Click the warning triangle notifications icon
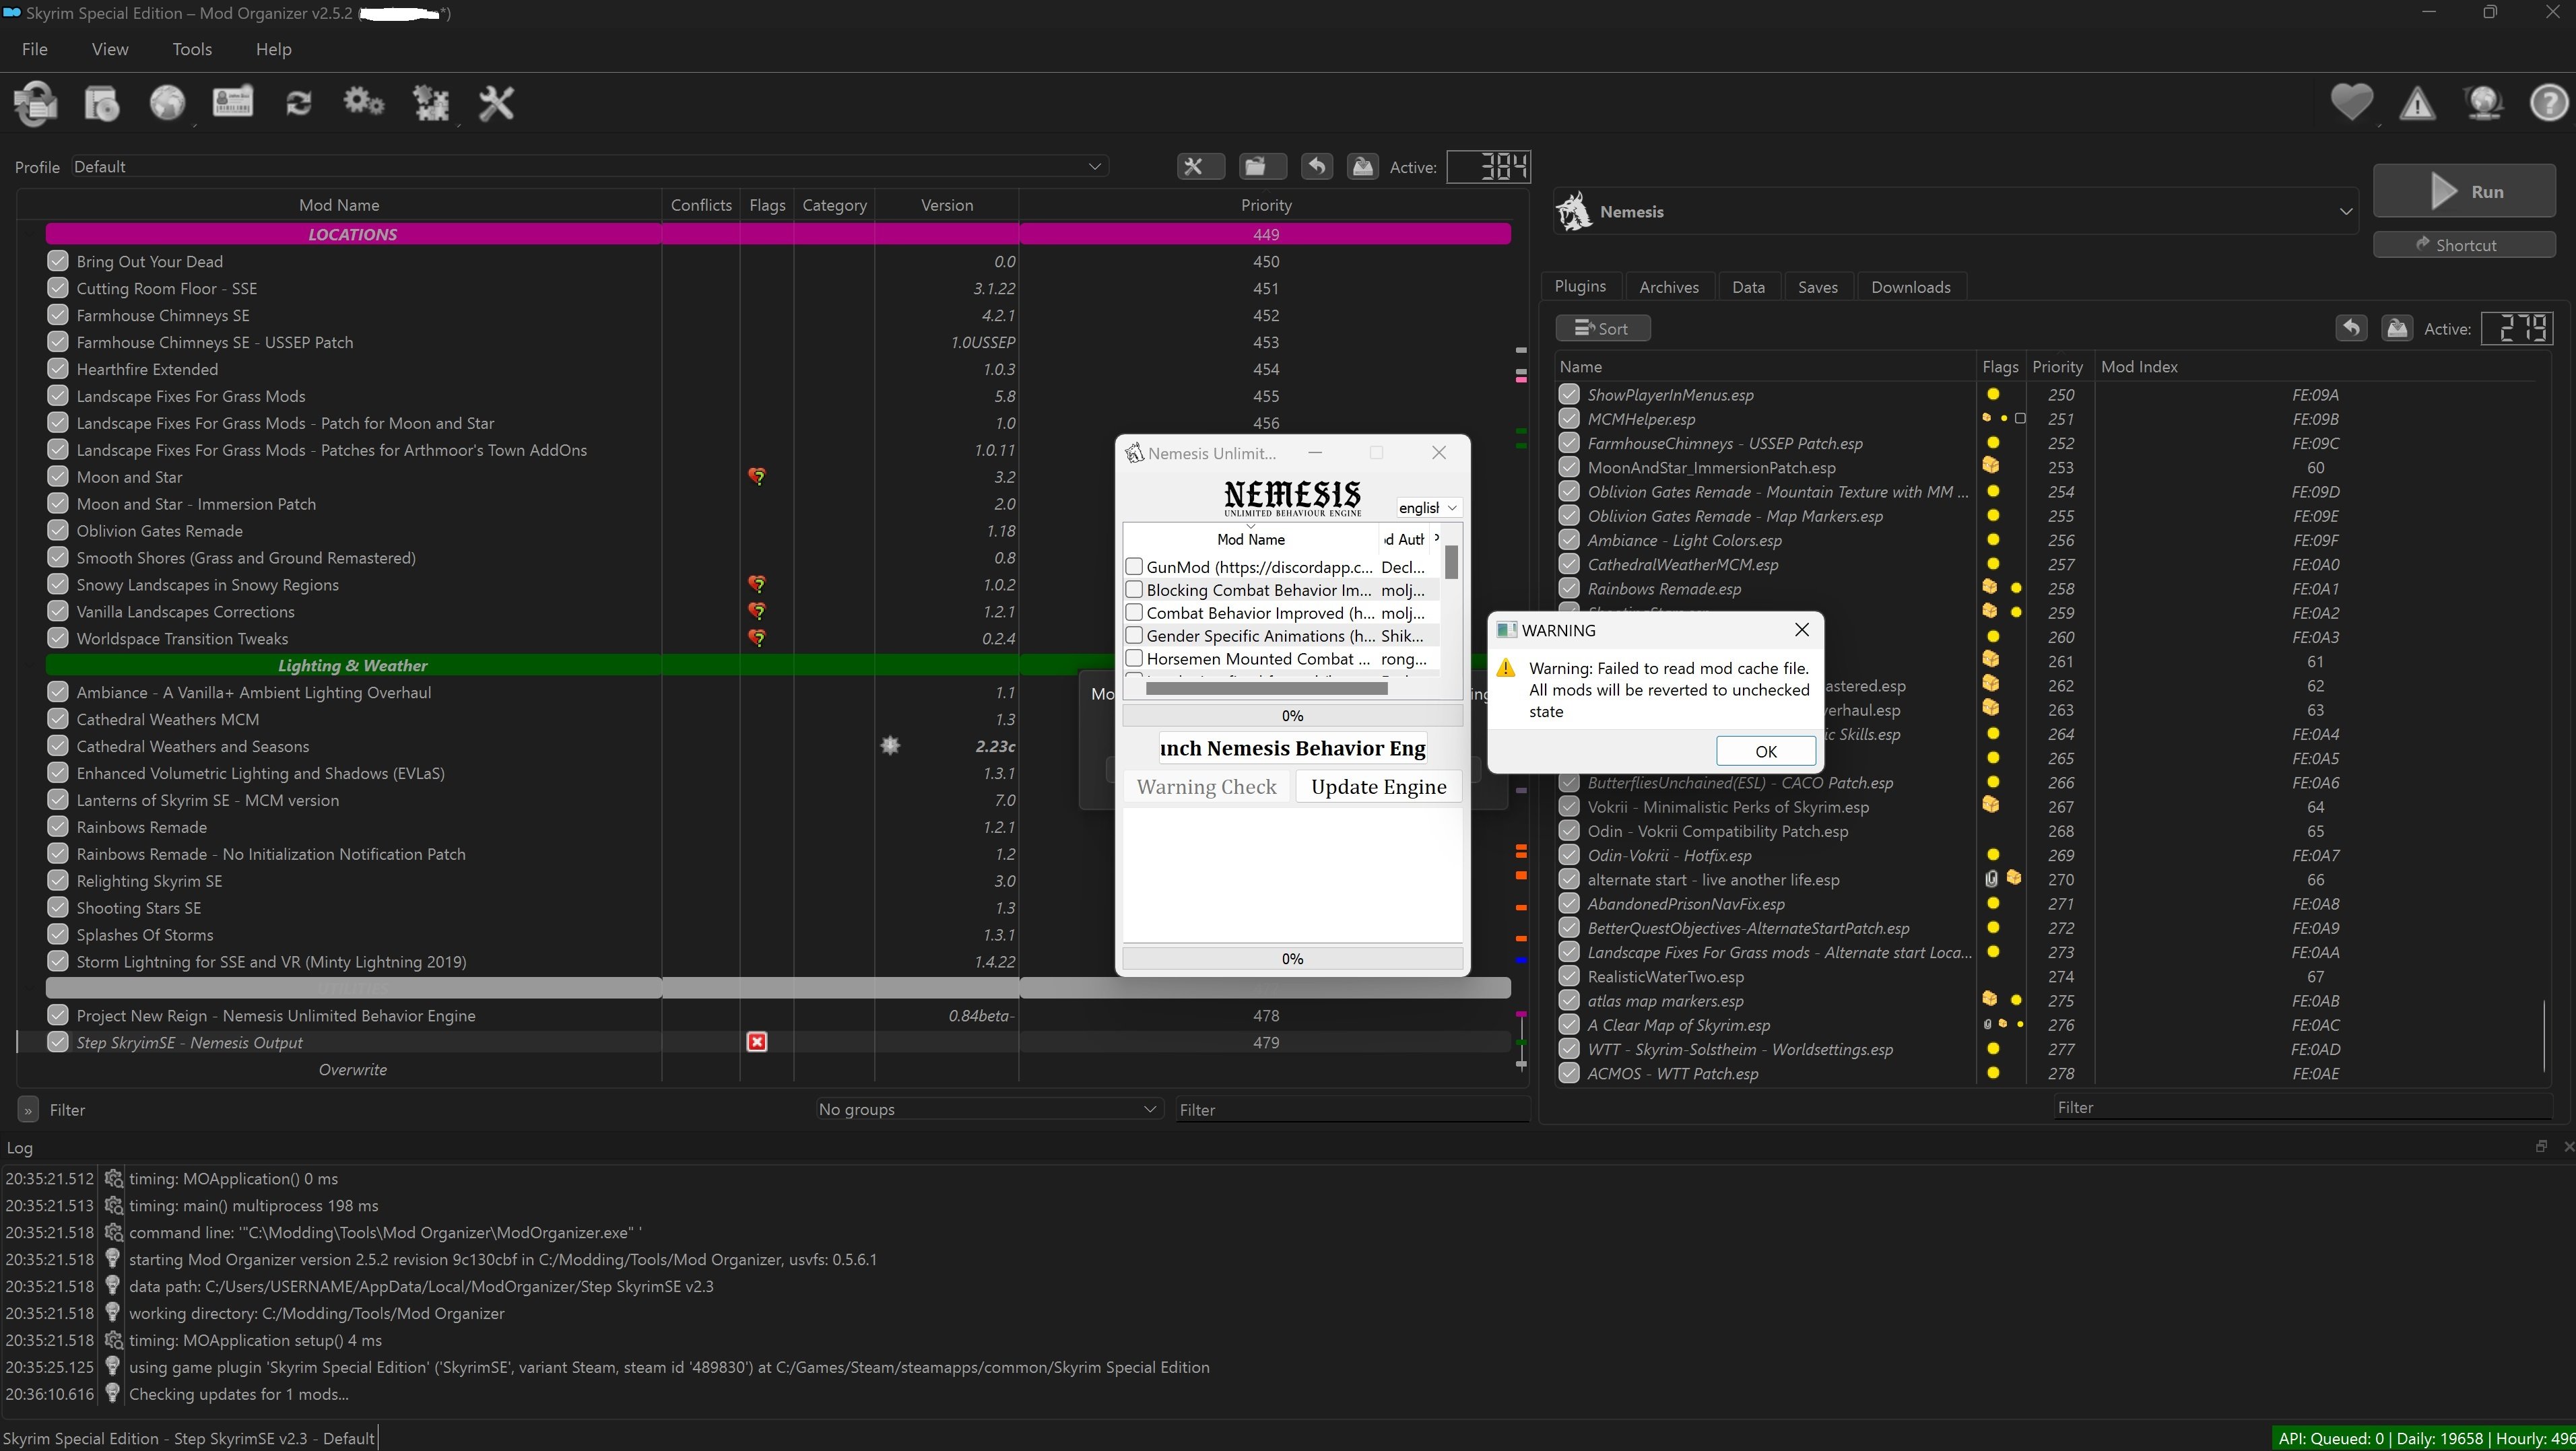 pyautogui.click(x=2417, y=103)
